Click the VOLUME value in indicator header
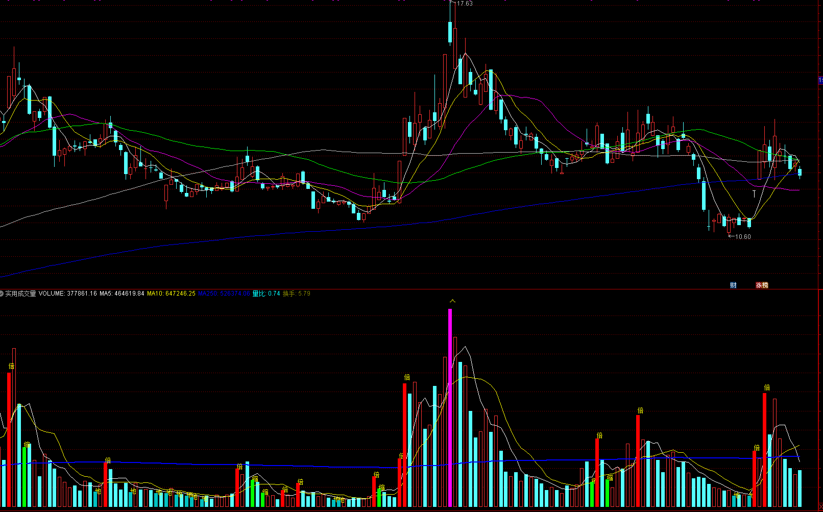 click(67, 294)
